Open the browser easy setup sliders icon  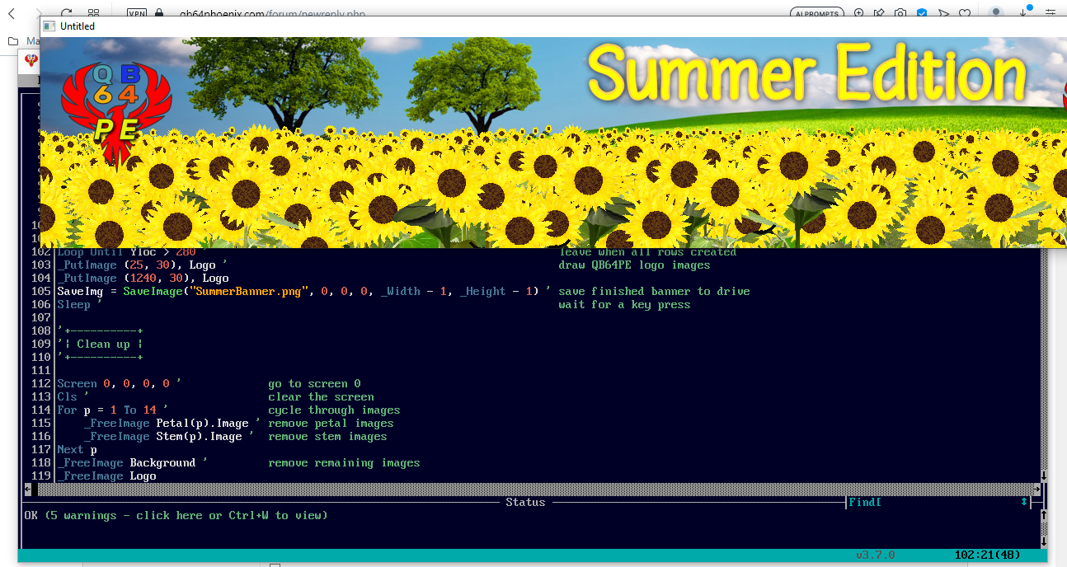[1051, 13]
